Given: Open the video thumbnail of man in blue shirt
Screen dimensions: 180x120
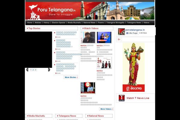Looking at the screenshot, I should [88, 88].
